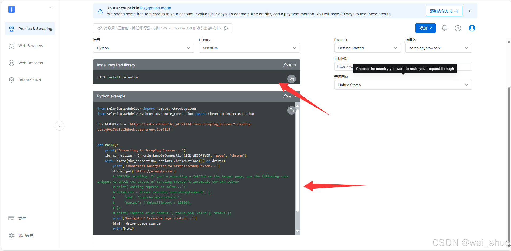This screenshot has width=511, height=251.
Task: Click the account settings gear icon
Action: click(11, 235)
